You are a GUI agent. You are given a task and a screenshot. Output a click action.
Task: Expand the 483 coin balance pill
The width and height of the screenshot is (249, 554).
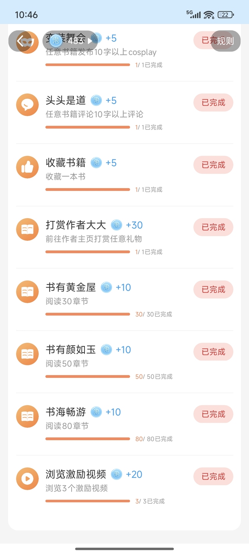70,41
